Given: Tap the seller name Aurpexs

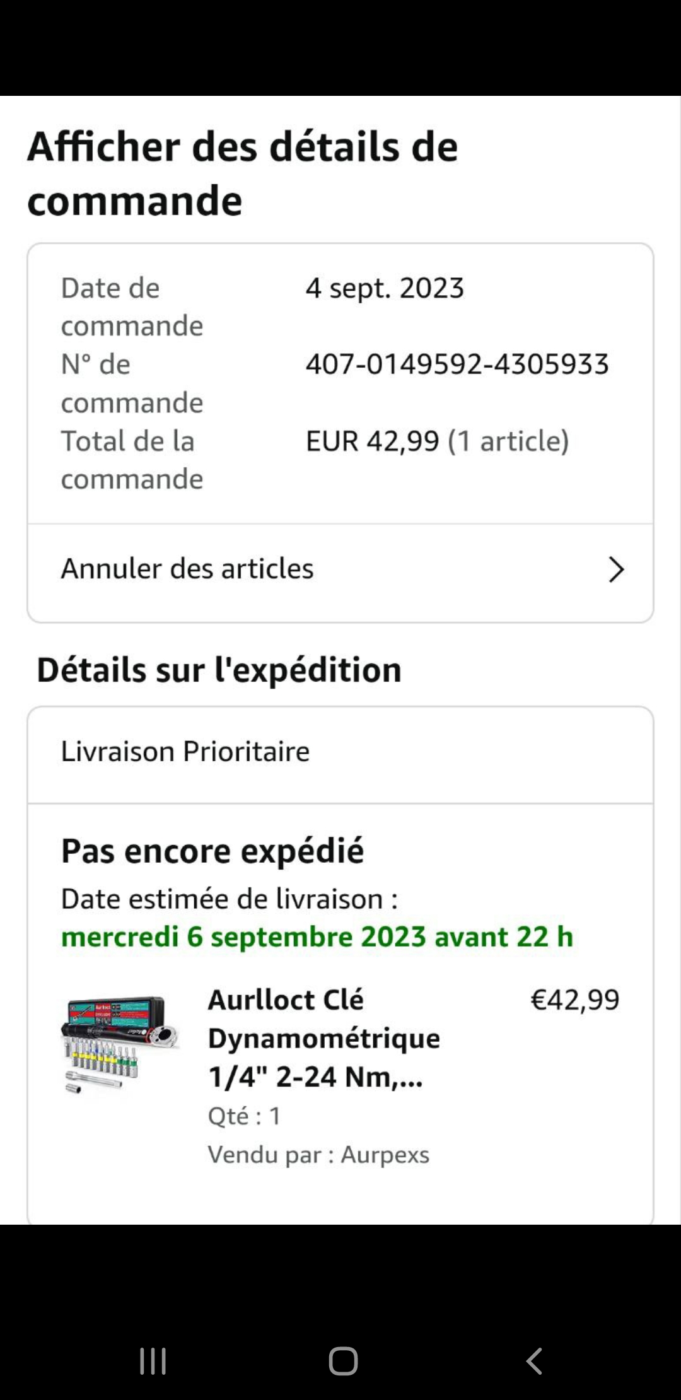Looking at the screenshot, I should coord(385,1155).
